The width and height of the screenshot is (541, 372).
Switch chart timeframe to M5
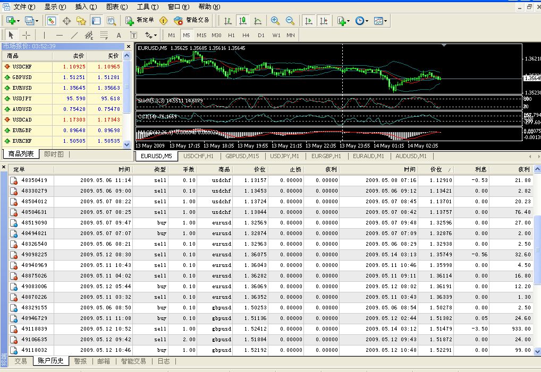click(187, 35)
